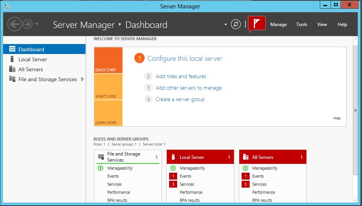
Task: Open Events in the Local Server tile
Action: [185, 176]
